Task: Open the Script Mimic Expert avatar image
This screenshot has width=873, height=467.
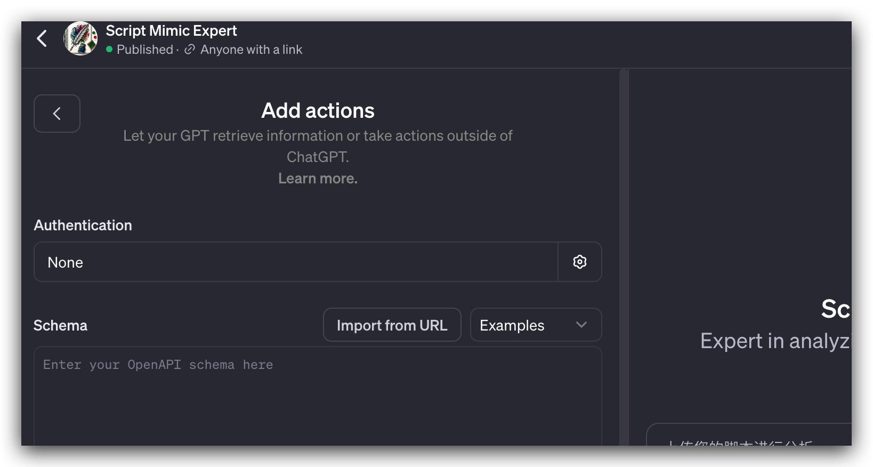Action: (80, 38)
